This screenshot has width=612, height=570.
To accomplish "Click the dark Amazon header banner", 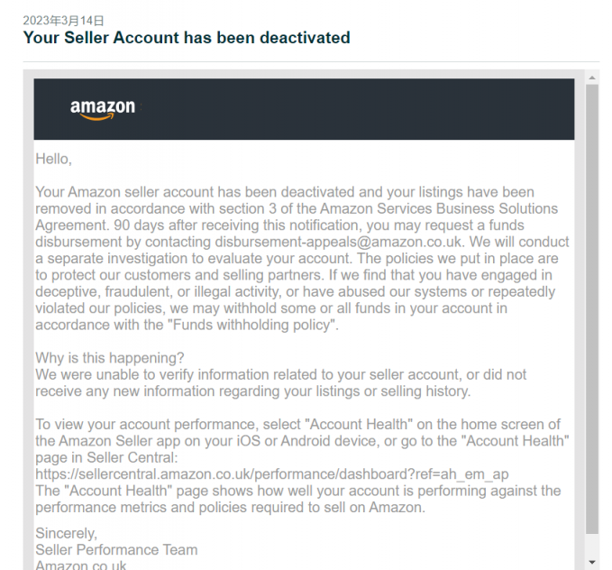I will tap(304, 109).
